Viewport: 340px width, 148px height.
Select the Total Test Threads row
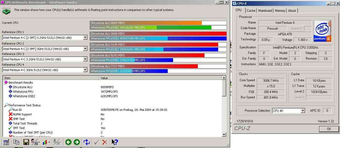coord(112,123)
